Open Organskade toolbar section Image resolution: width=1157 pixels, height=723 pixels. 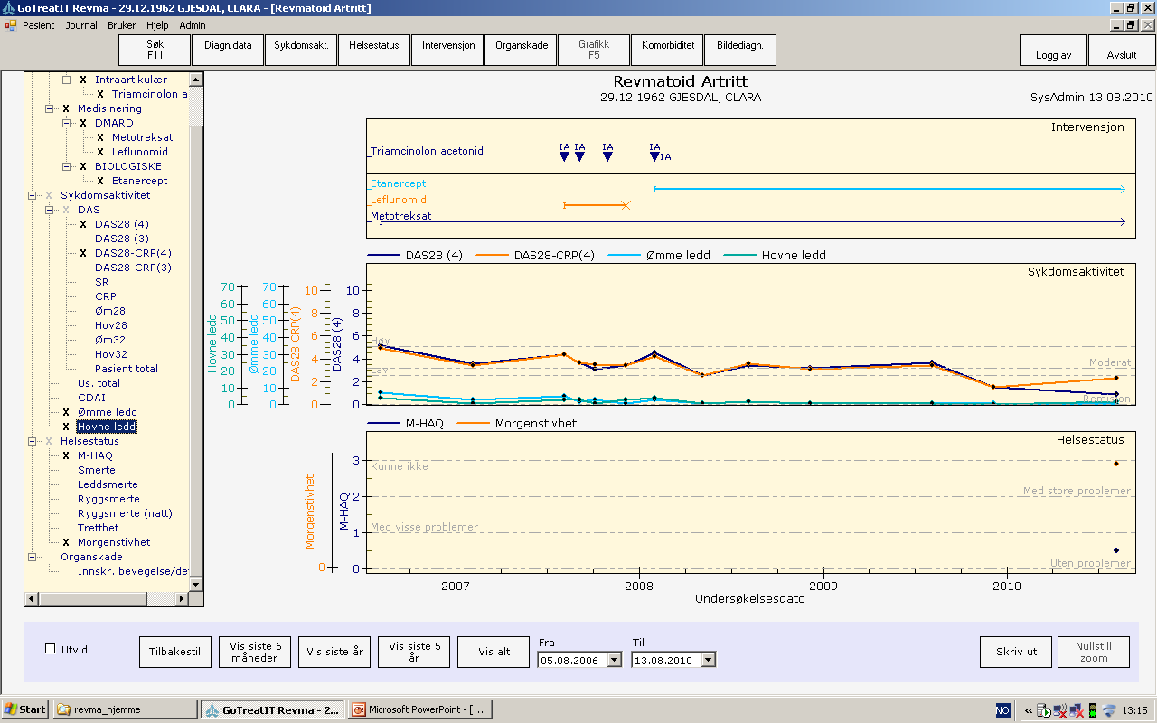click(521, 50)
